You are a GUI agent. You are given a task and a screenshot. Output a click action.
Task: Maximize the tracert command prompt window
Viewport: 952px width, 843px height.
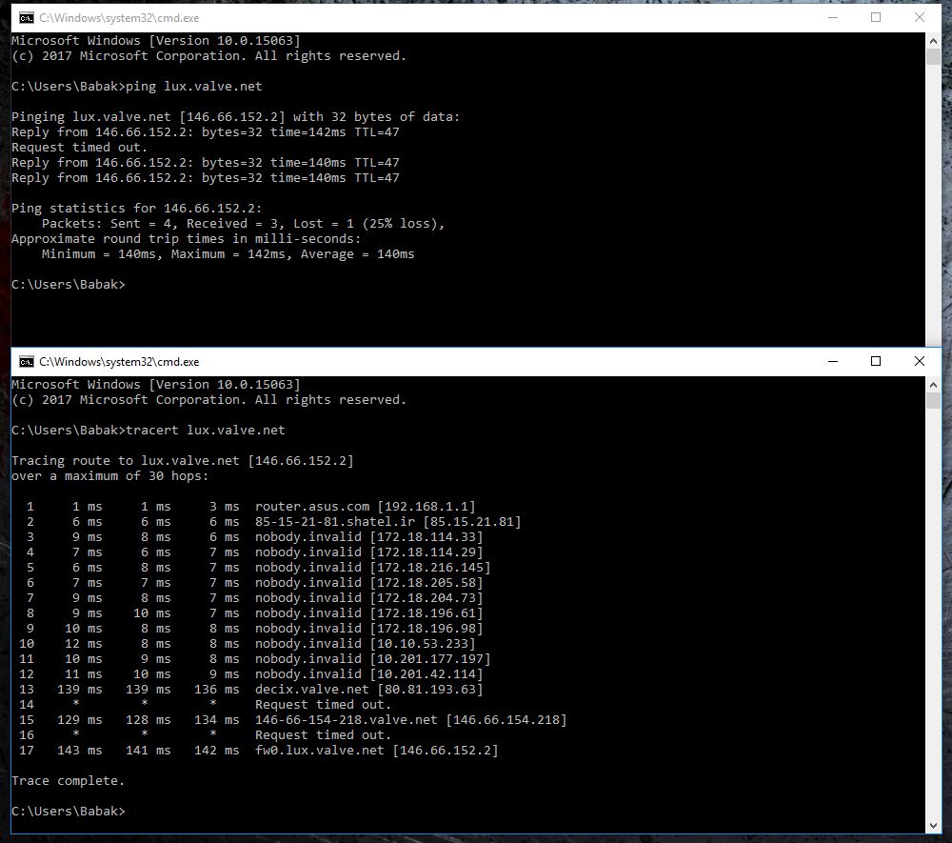tap(876, 362)
